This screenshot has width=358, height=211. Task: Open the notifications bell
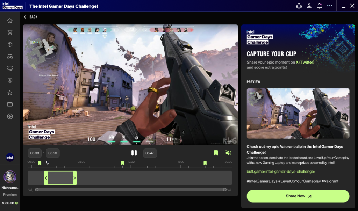(x=319, y=6)
